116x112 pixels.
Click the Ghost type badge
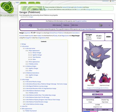coord(95,94)
